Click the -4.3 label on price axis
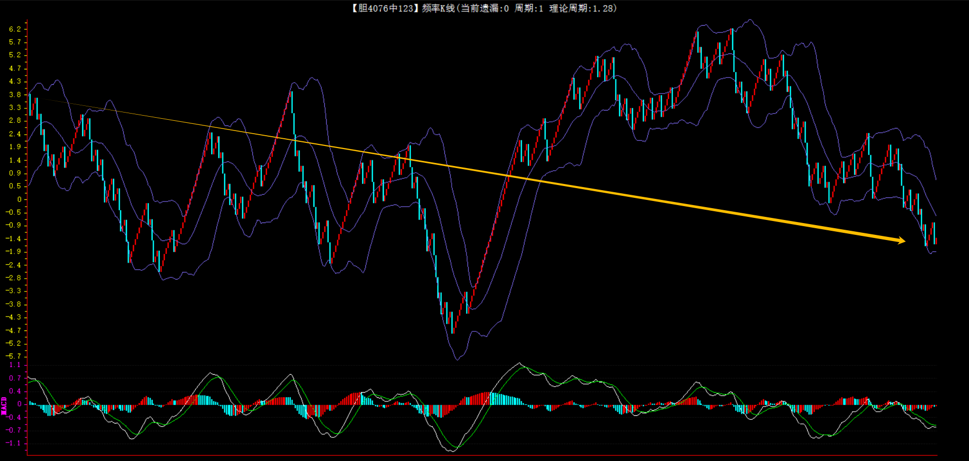The image size is (969, 461). [13, 317]
